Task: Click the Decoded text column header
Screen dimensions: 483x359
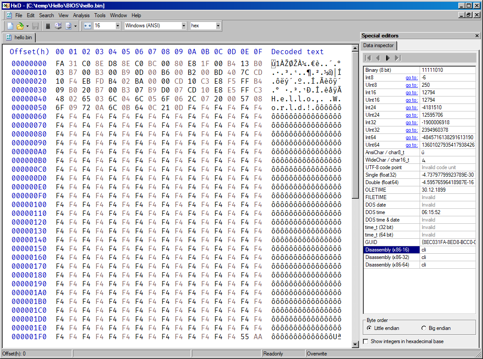Action: [297, 52]
